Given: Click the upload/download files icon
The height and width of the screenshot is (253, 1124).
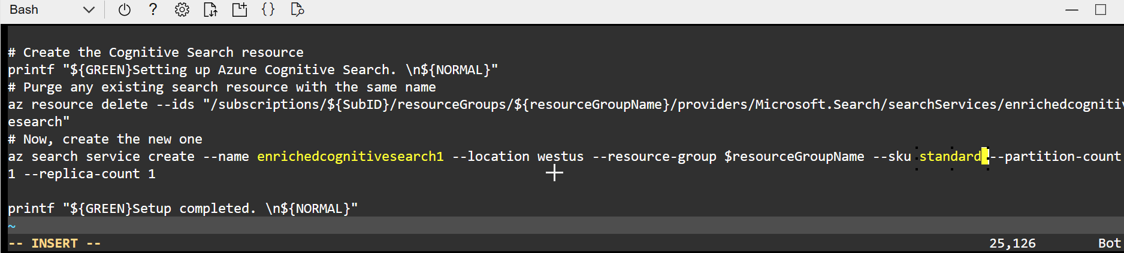Looking at the screenshot, I should pos(210,10).
